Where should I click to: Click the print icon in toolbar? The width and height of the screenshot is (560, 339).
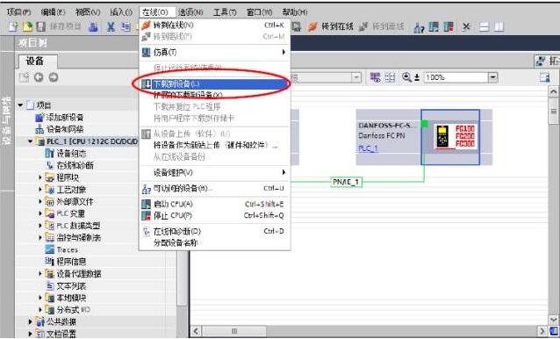(93, 27)
